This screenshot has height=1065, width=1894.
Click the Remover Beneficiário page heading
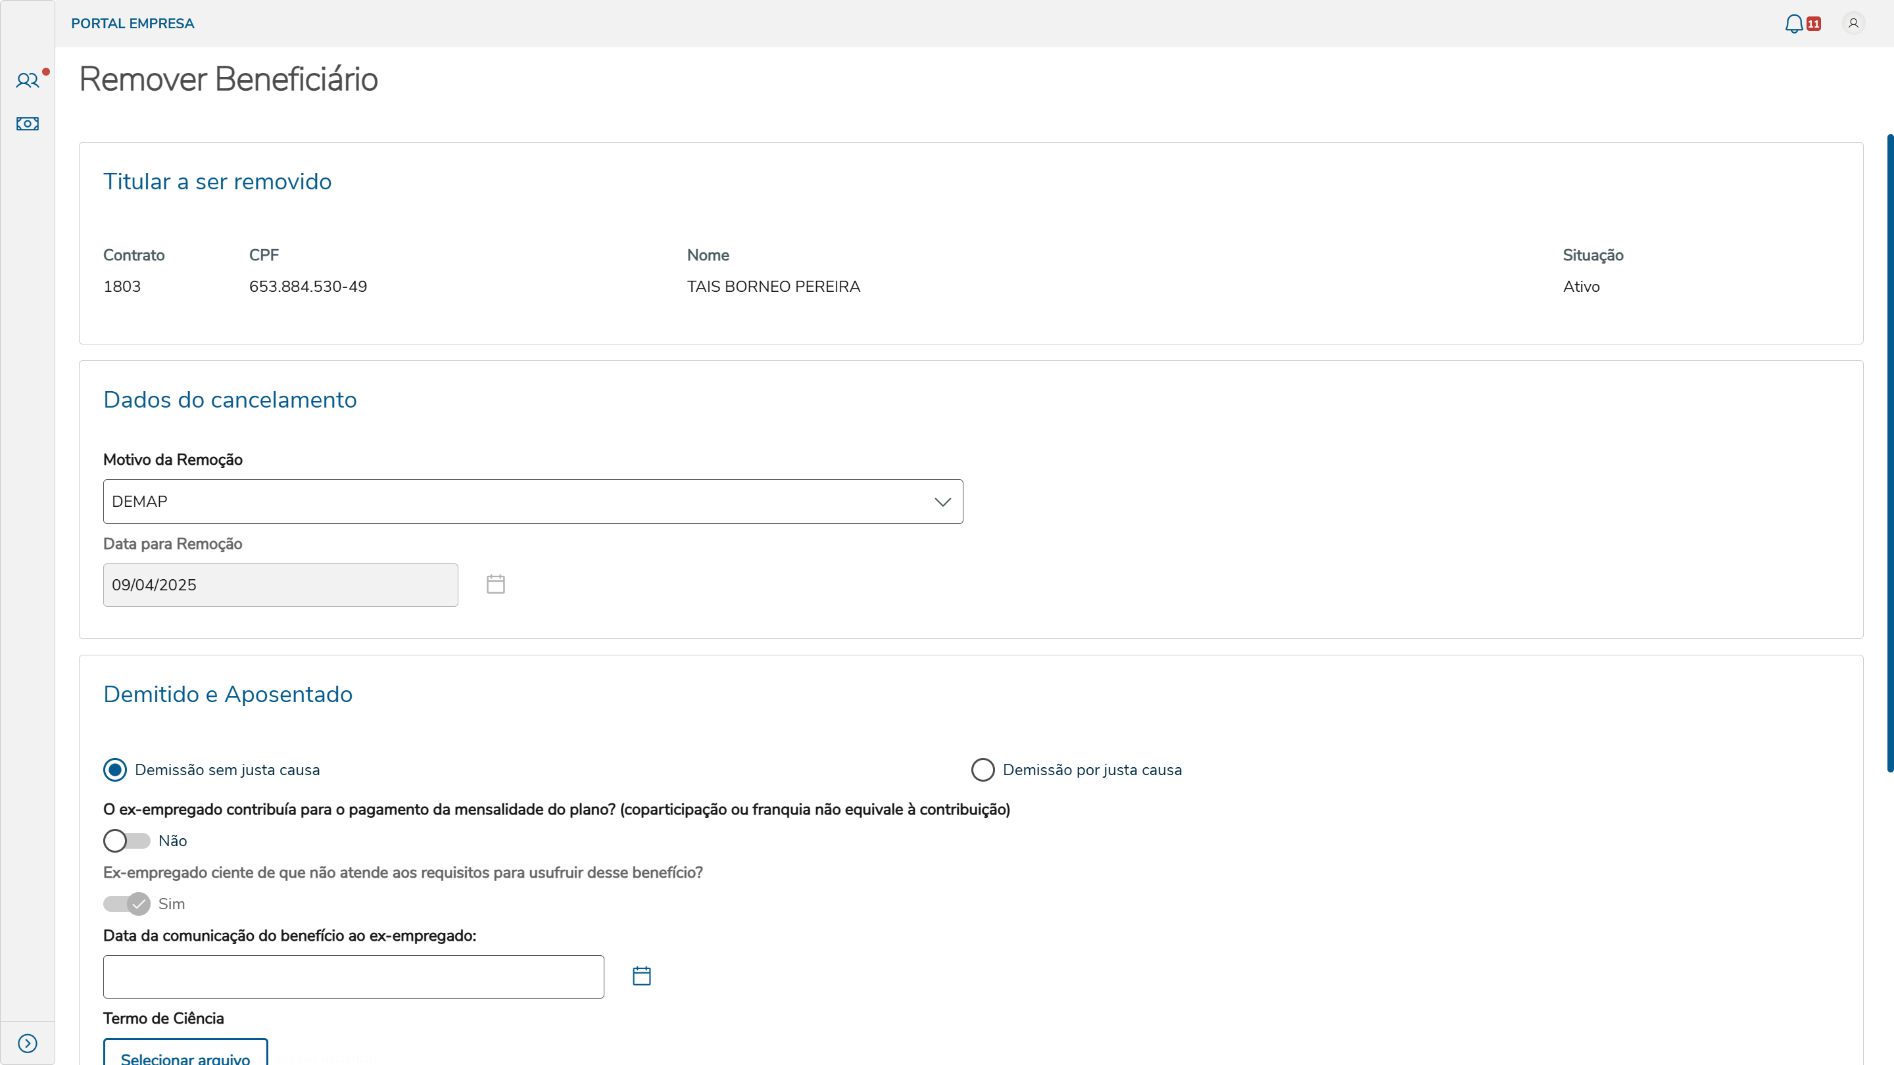coord(228,80)
